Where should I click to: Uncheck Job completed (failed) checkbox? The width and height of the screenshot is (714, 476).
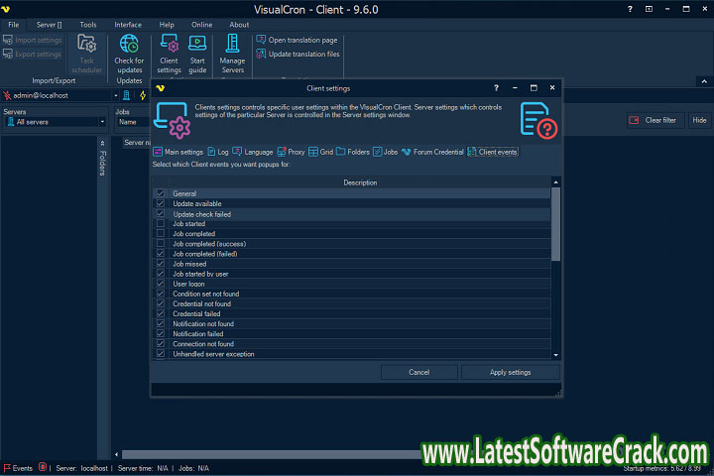click(x=161, y=253)
